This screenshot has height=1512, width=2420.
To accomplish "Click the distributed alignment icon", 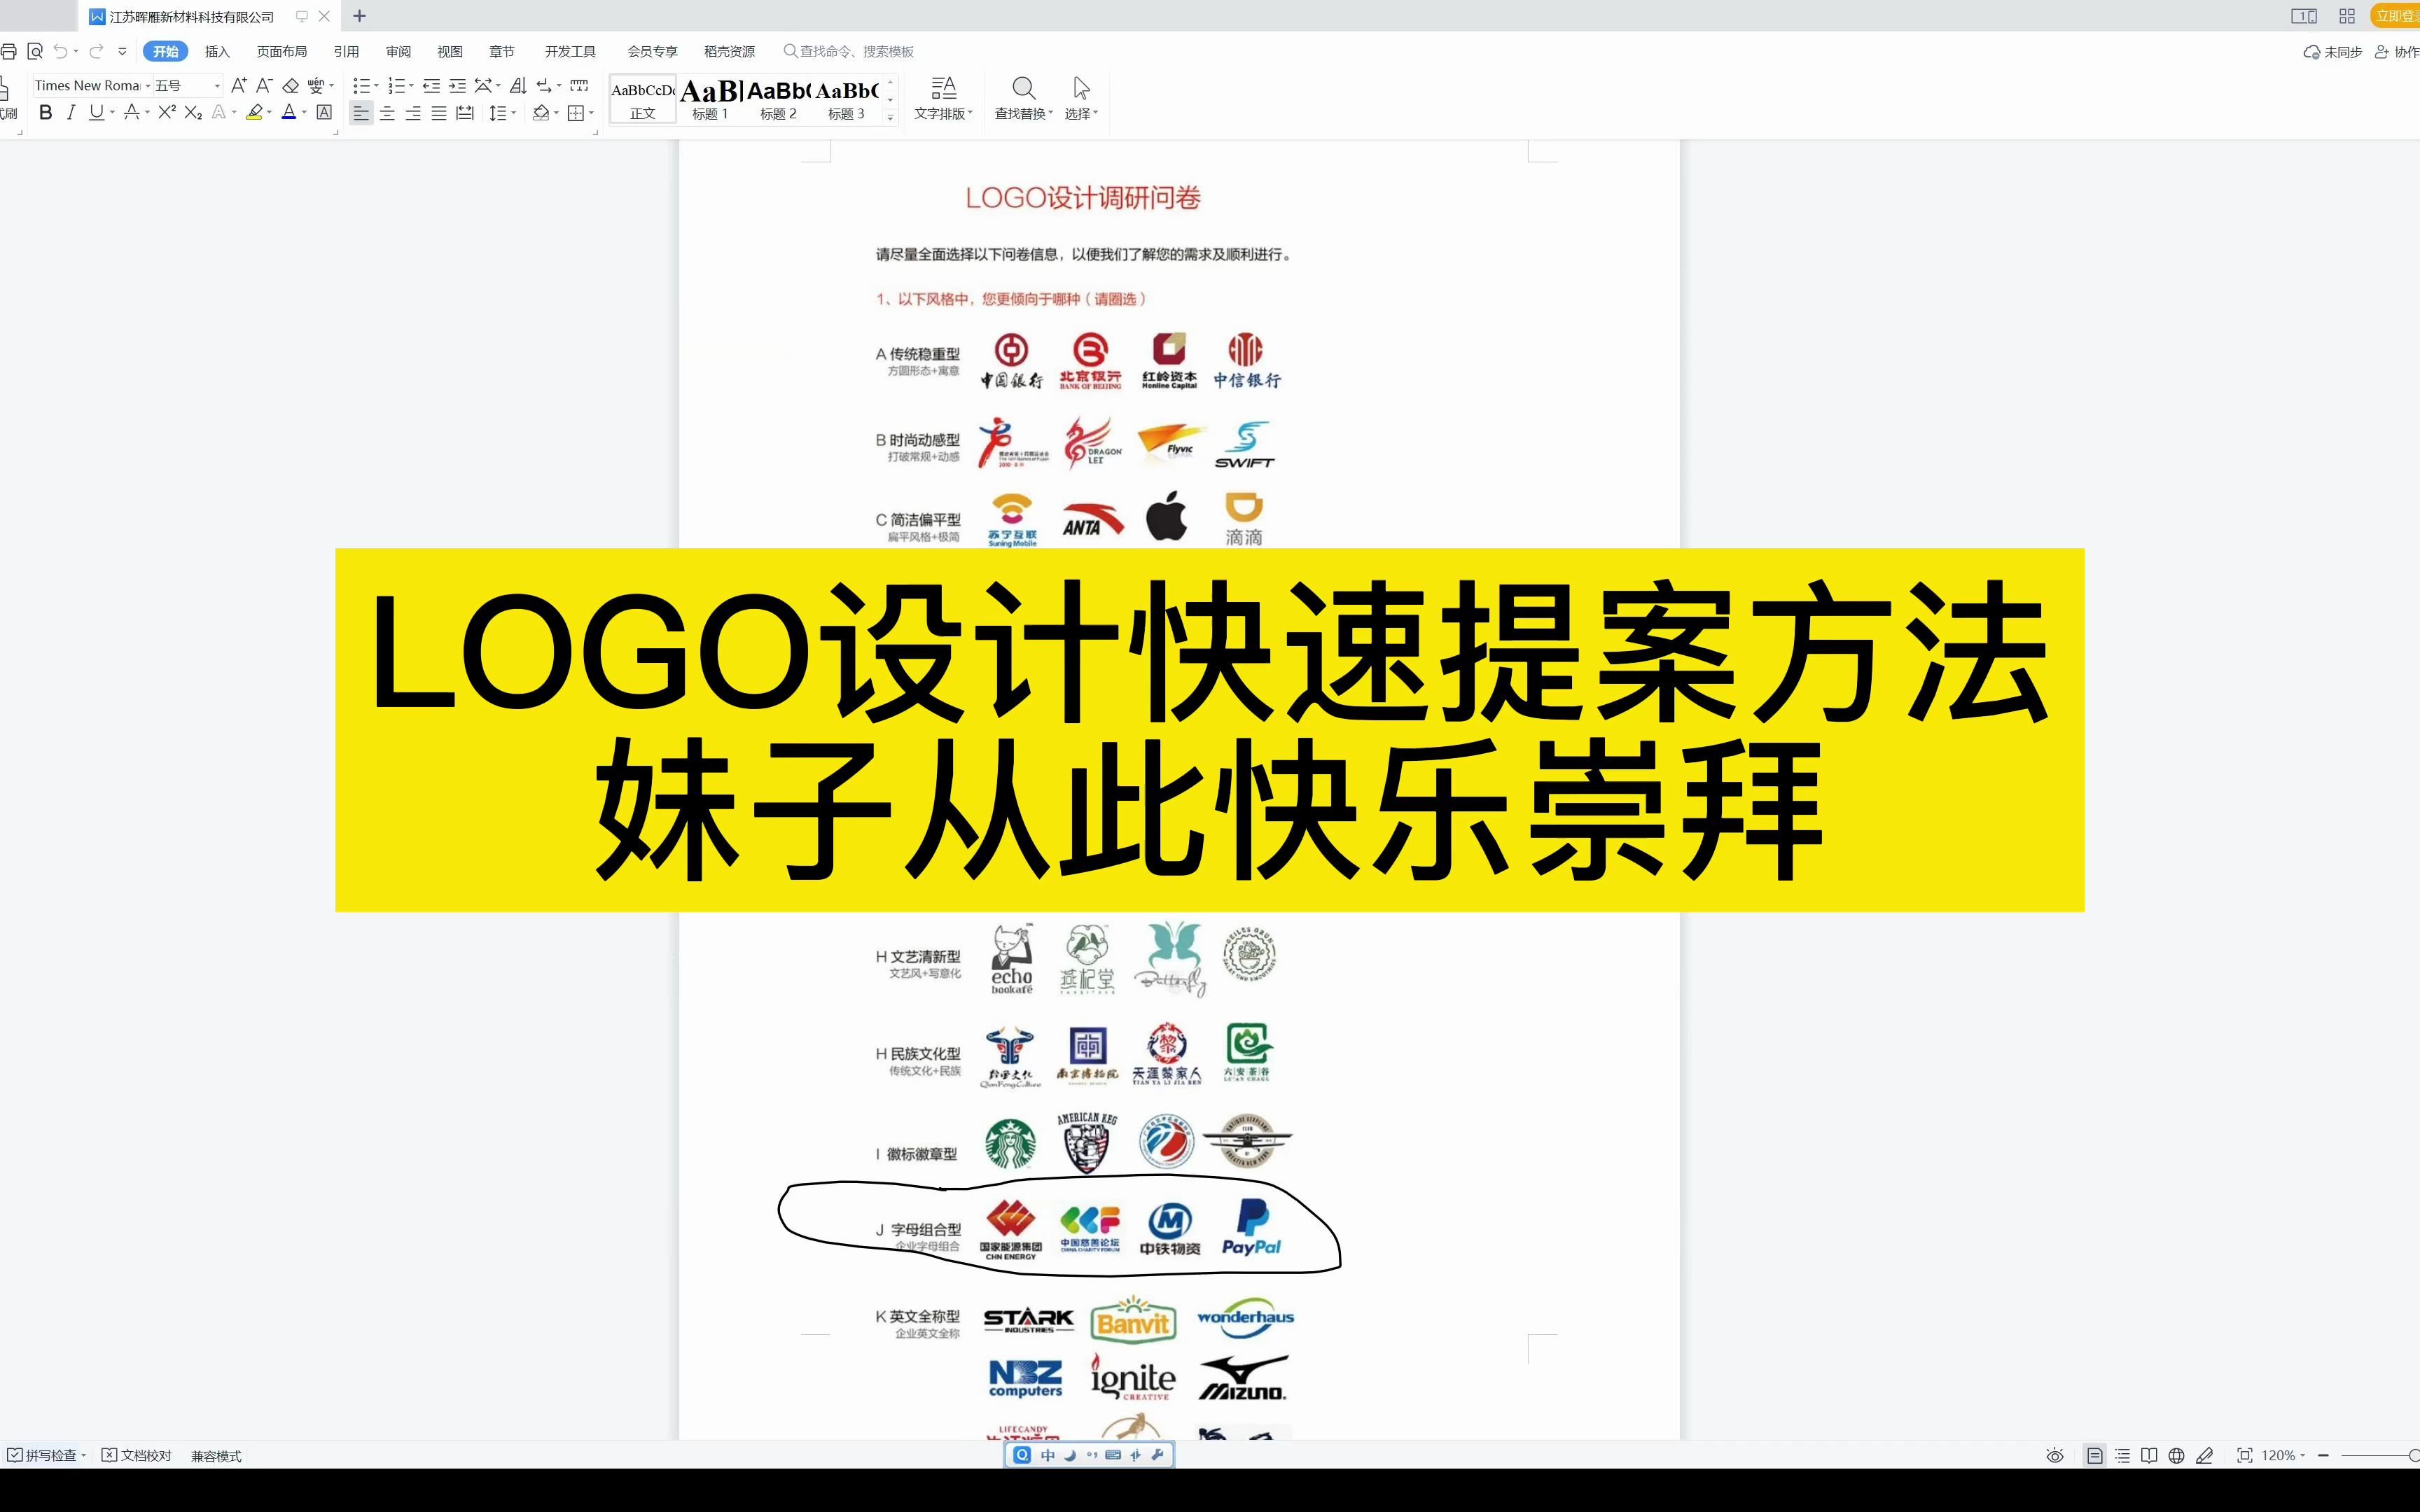I will pyautogui.click(x=465, y=113).
